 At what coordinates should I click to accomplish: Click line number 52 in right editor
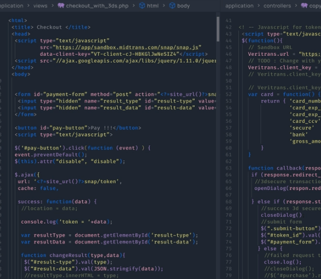pyautogui.click(x=229, y=94)
